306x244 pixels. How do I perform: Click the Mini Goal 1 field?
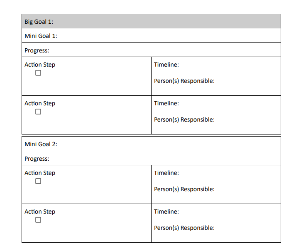(151, 36)
